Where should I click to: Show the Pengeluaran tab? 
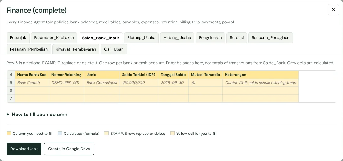tap(210, 38)
